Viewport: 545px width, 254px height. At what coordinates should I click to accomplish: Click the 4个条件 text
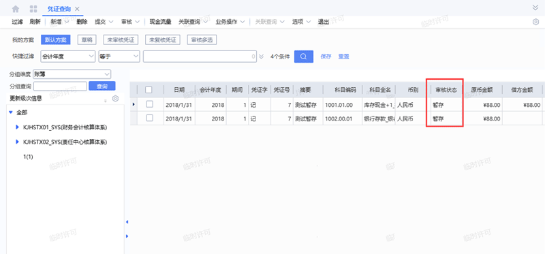pyautogui.click(x=280, y=57)
